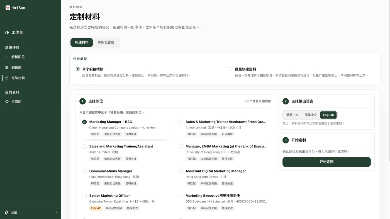Click OTO Bodycare (H.K.) Limited line
This screenshot has height=219, width=390.
pos(226,201)
